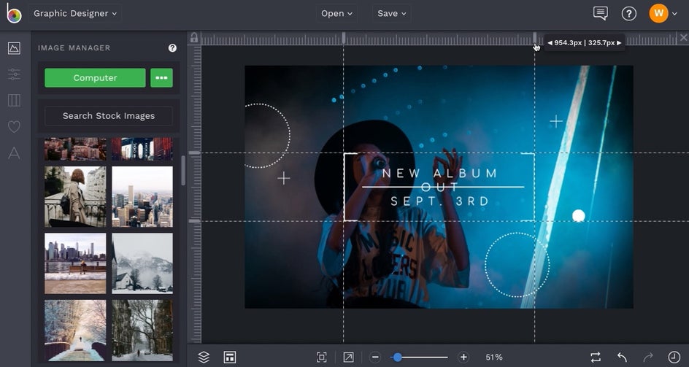Click the zoom slider handle
The image size is (689, 367).
pyautogui.click(x=397, y=357)
